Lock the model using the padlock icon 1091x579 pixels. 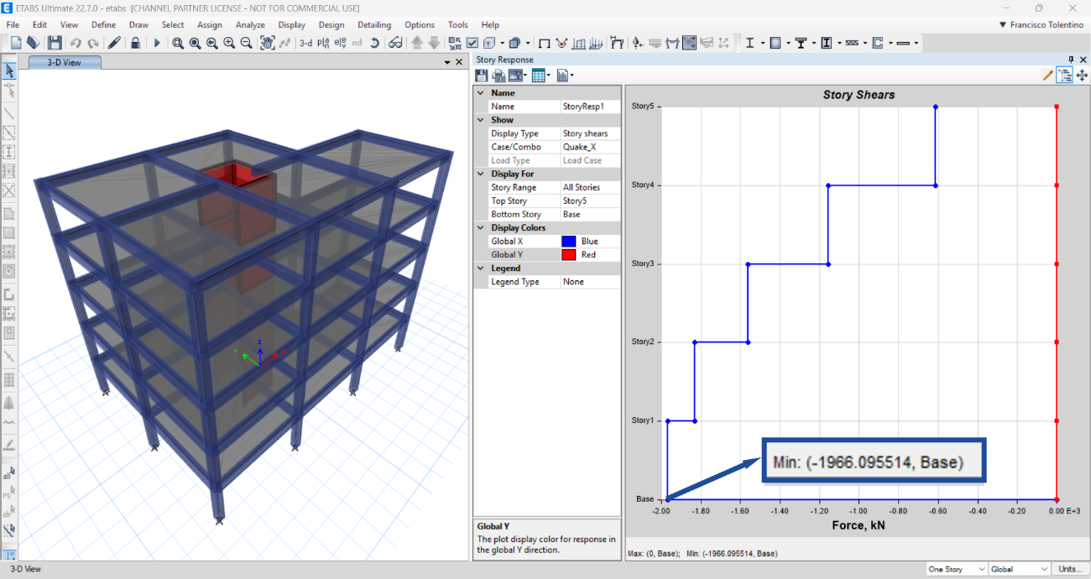coord(135,43)
